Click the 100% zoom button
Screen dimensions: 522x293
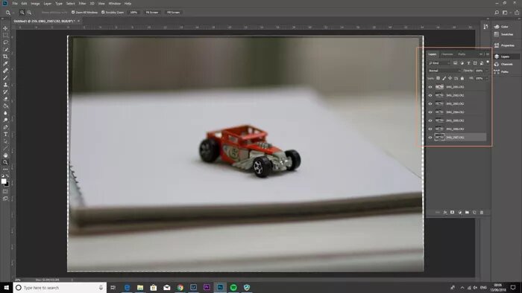(133, 13)
